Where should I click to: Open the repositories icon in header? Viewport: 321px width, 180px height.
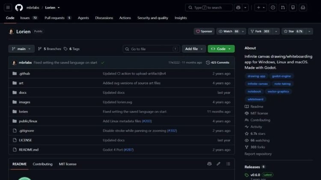[293, 8]
